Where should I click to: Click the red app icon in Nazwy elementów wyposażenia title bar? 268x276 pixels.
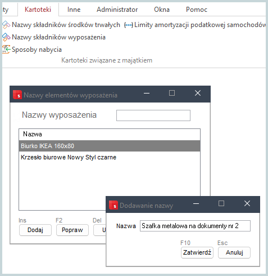17,95
